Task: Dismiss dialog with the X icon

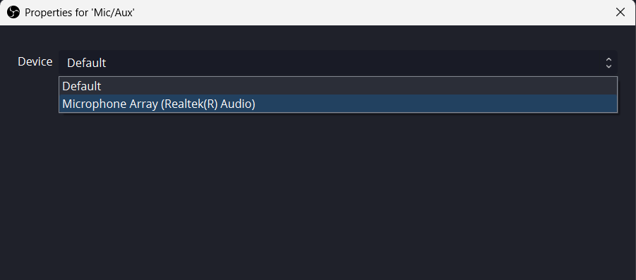Action: tap(620, 13)
